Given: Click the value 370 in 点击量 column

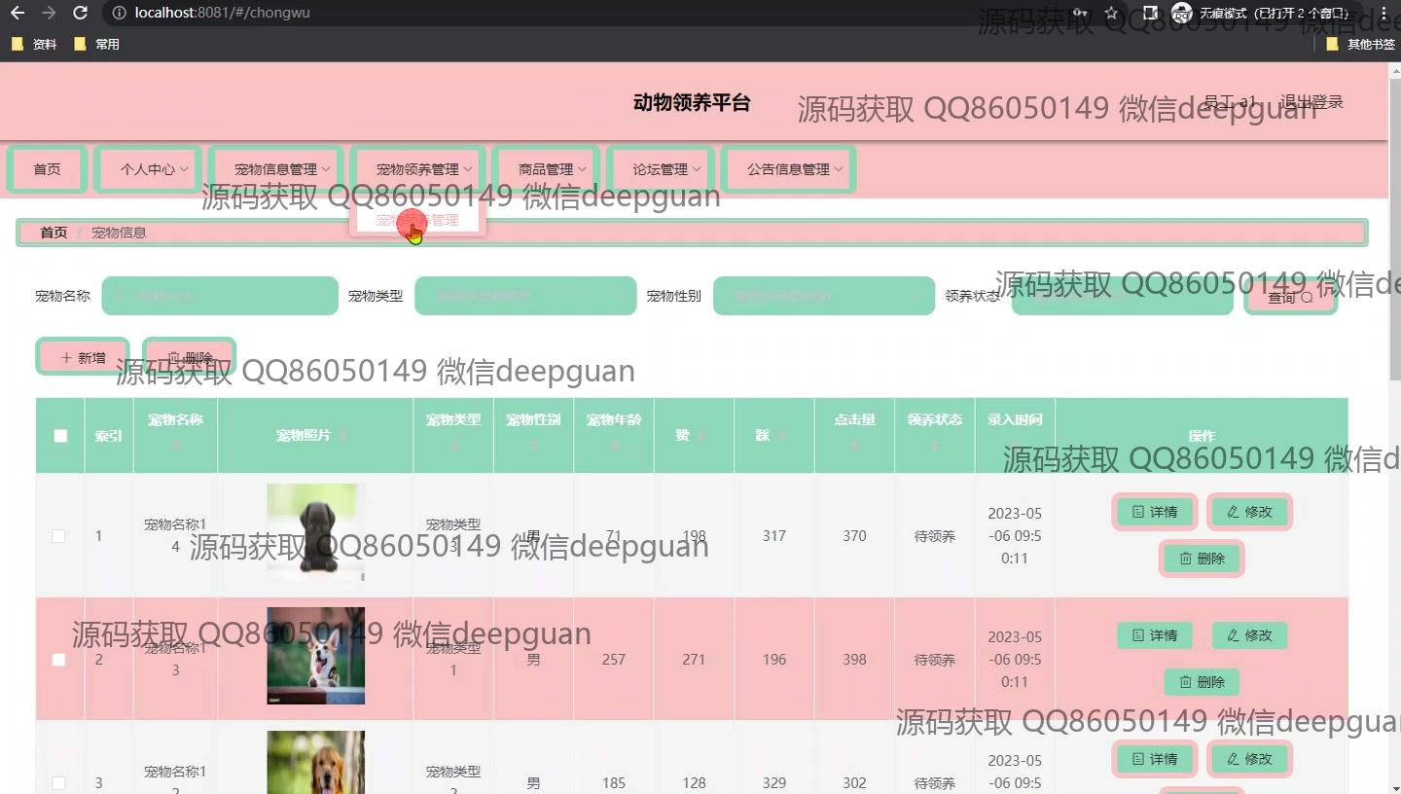Looking at the screenshot, I should (854, 536).
